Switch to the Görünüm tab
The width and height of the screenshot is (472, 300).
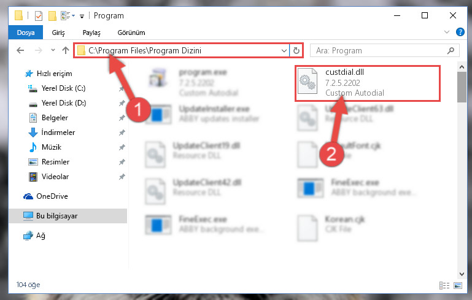pyautogui.click(x=131, y=33)
